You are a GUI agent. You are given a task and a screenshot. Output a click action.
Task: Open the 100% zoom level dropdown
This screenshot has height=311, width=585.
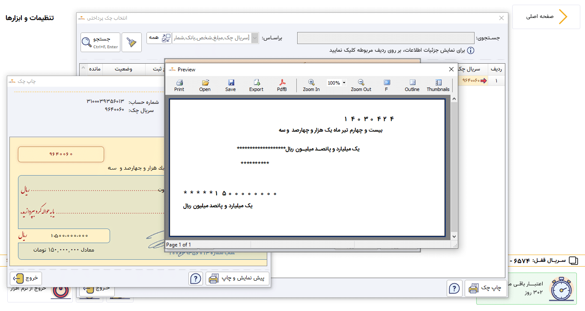pos(344,83)
